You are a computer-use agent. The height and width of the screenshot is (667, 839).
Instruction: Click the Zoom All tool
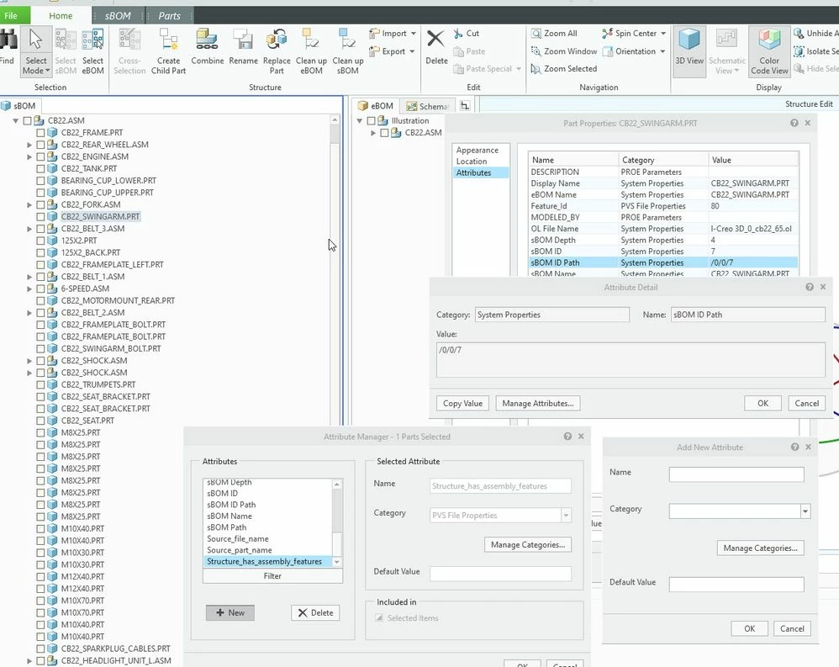point(554,33)
